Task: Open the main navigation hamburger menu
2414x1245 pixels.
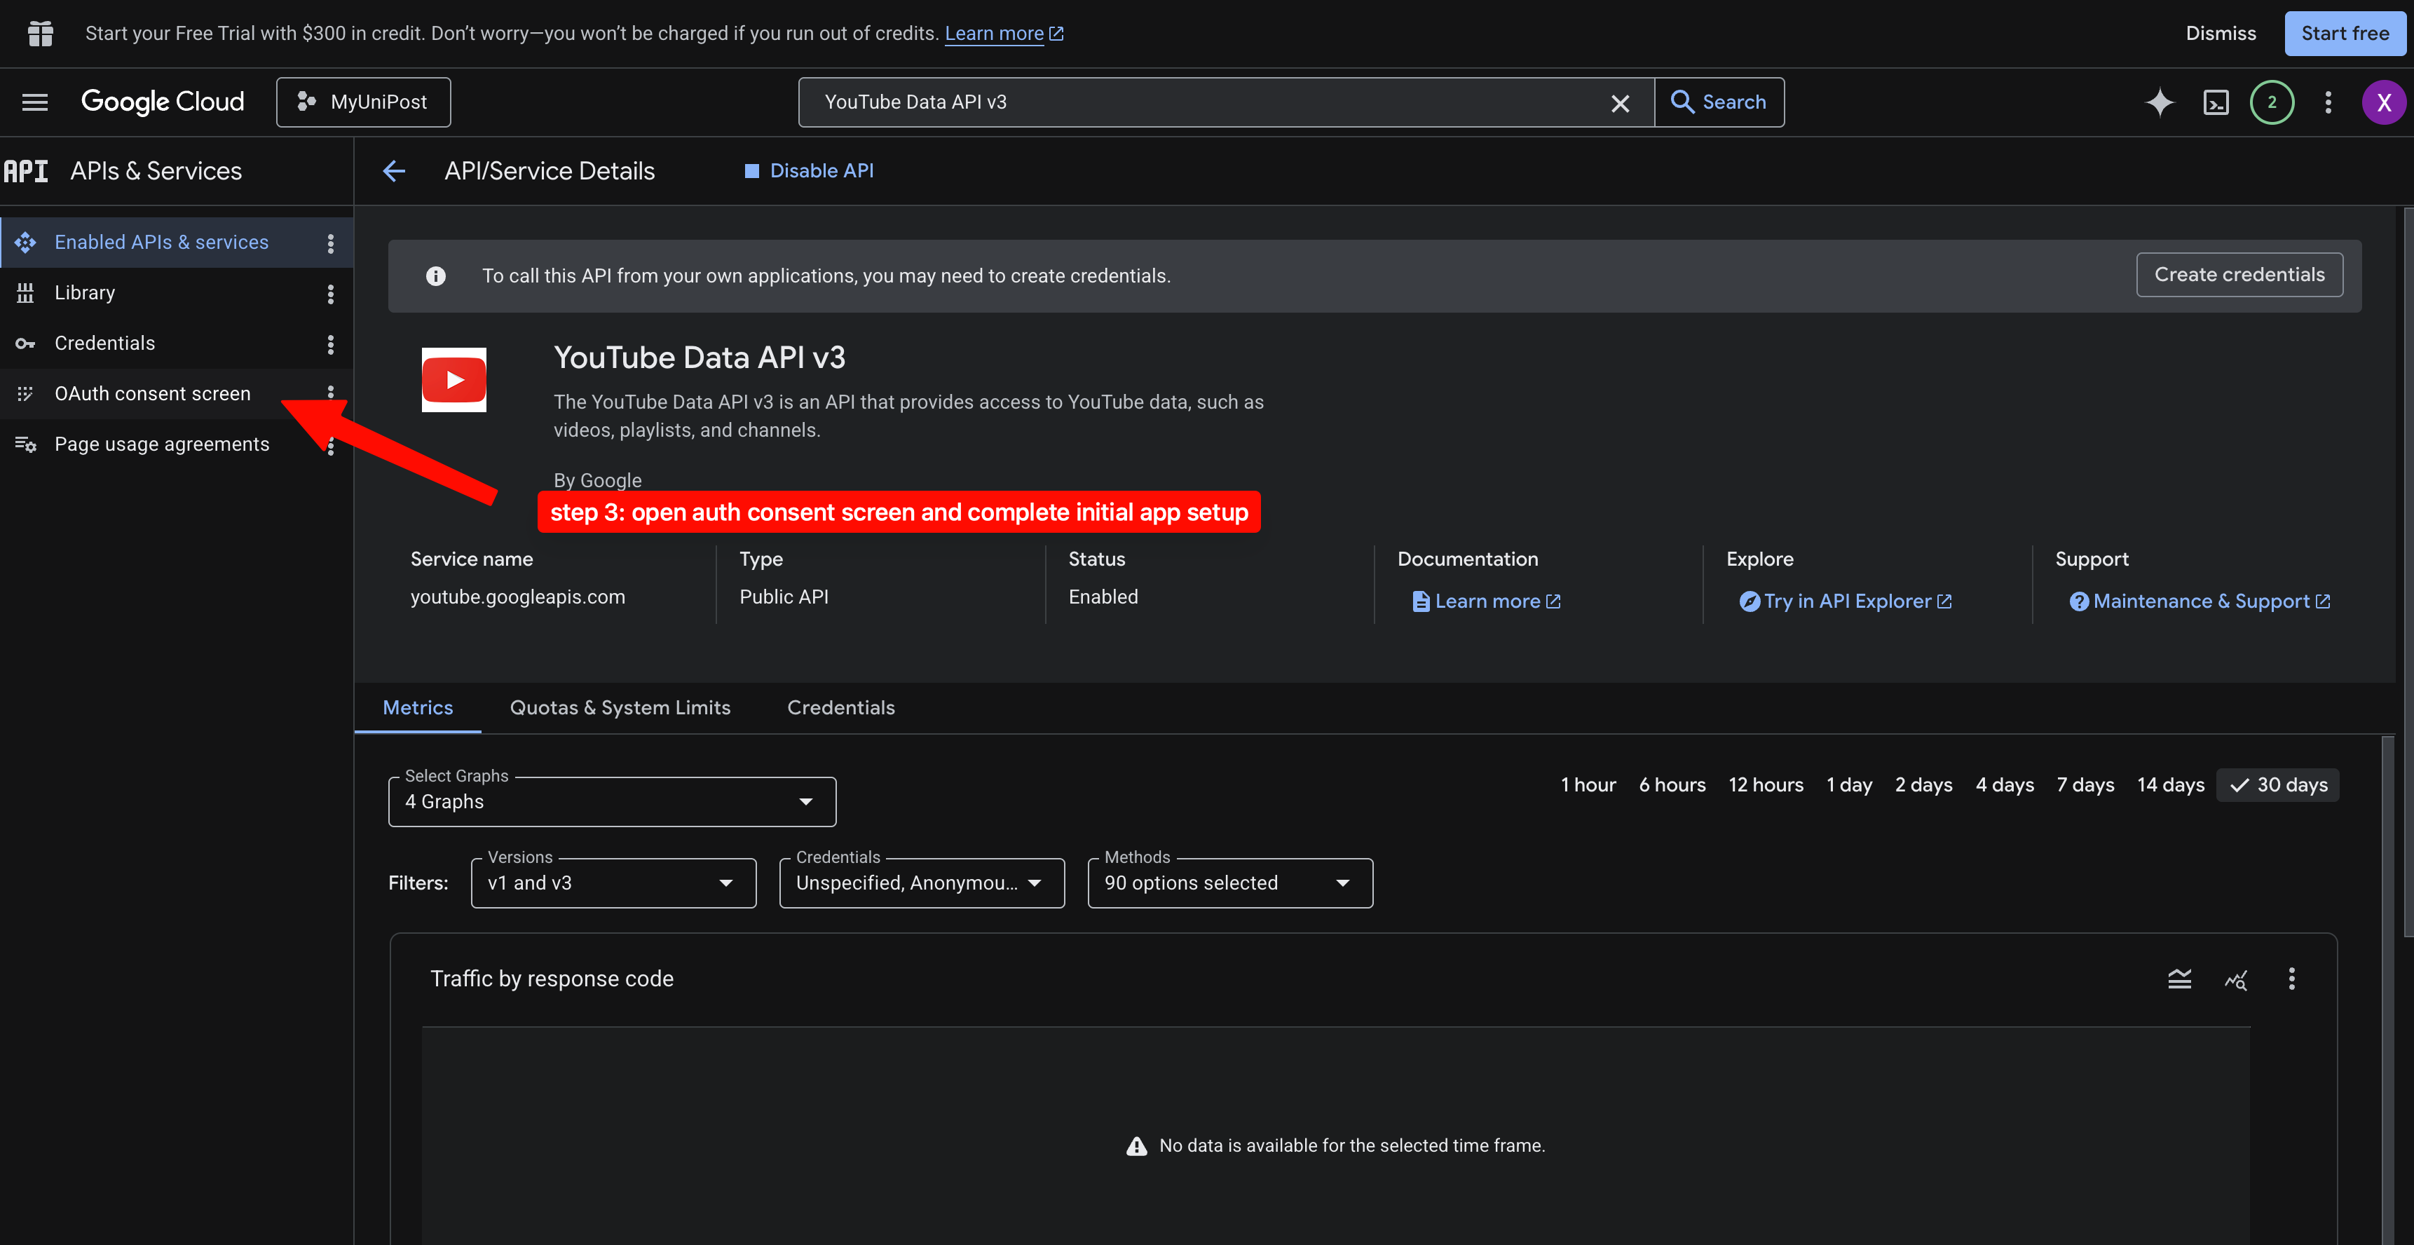Action: click(34, 102)
